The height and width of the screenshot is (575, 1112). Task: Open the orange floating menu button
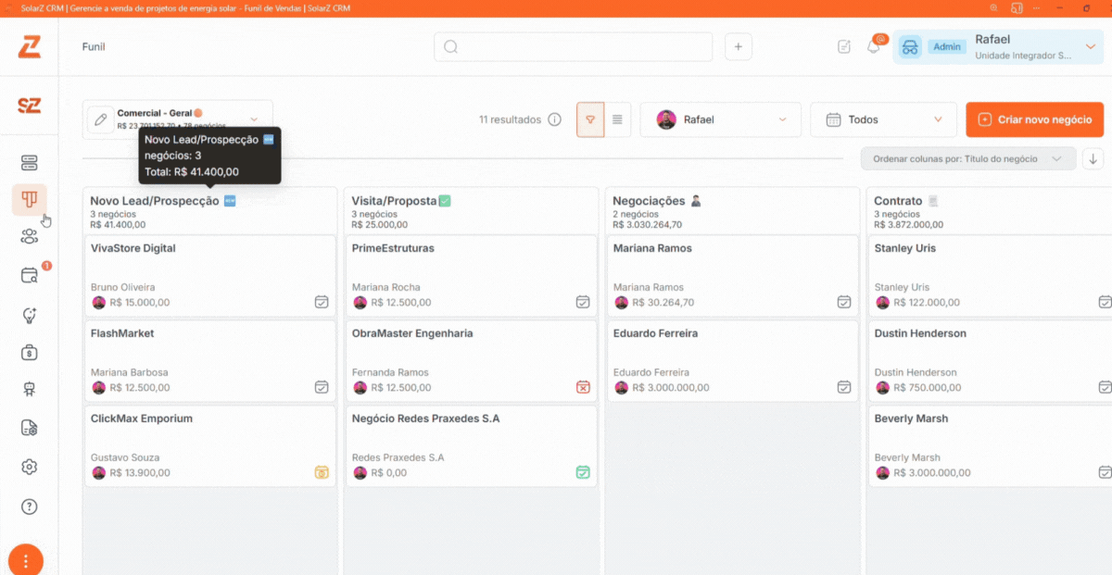click(x=26, y=560)
